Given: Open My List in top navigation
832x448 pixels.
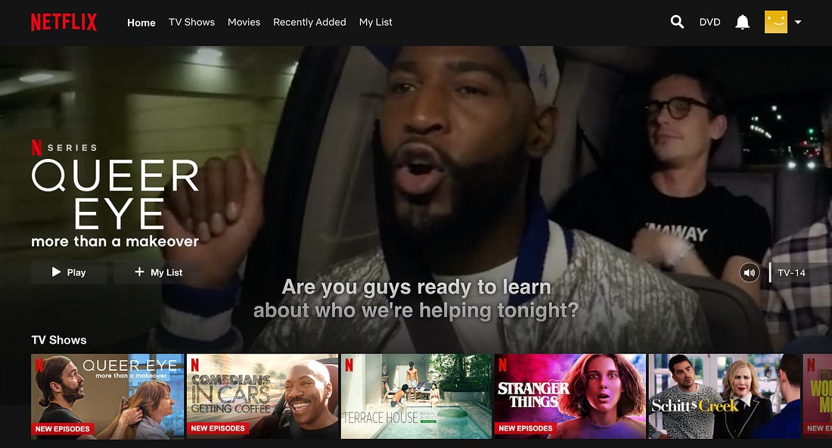Looking at the screenshot, I should click(376, 22).
